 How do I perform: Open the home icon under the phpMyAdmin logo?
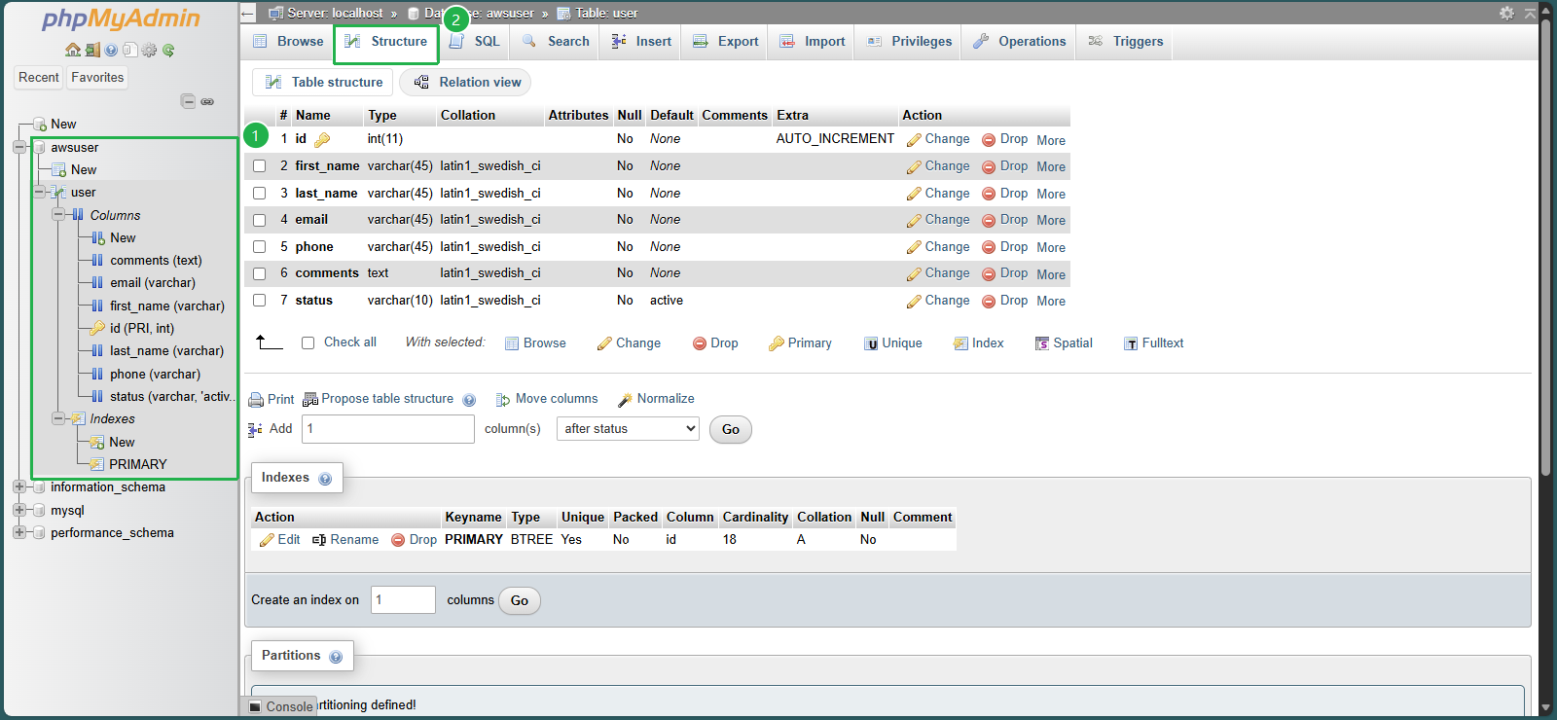pos(73,50)
